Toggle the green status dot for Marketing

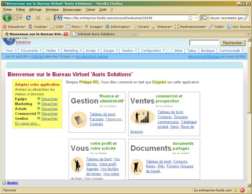tap(39, 104)
